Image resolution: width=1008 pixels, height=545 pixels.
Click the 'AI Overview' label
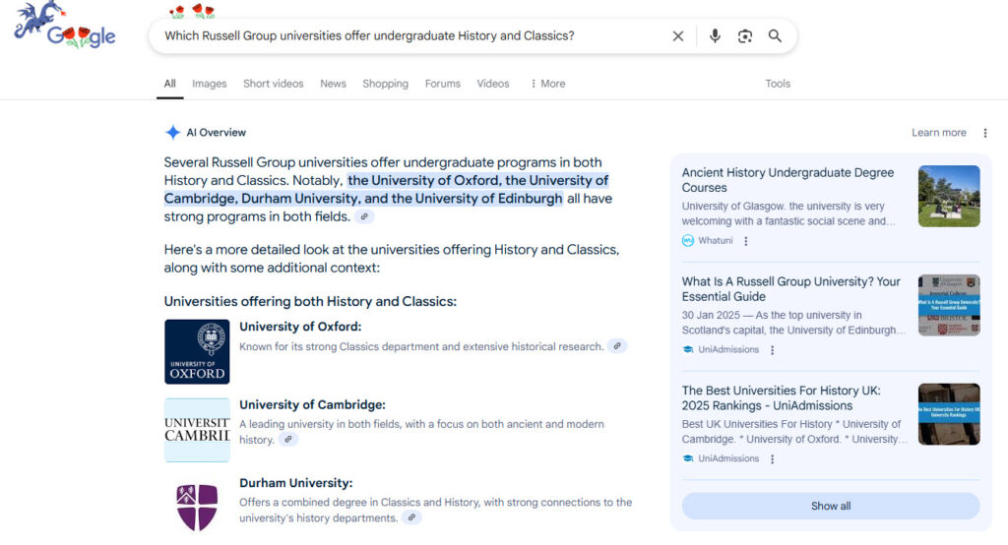[x=216, y=133]
